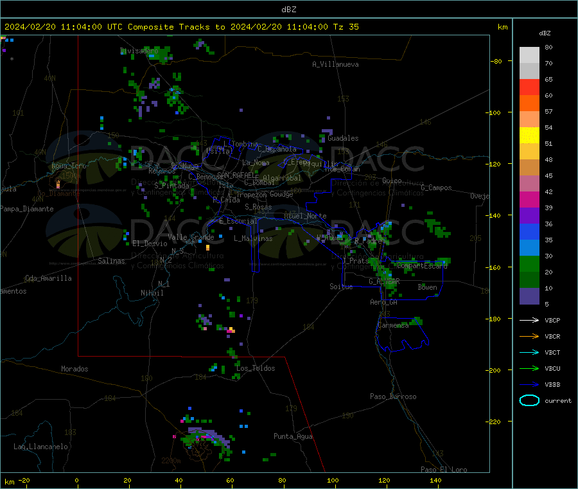578x489 pixels.
Task: Click the Morados map label
Action: (74, 369)
